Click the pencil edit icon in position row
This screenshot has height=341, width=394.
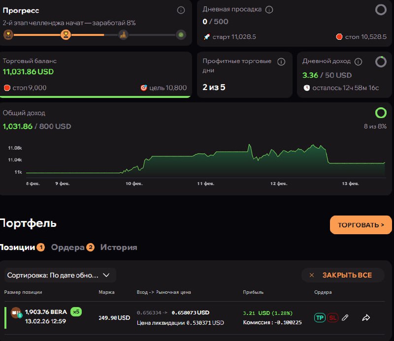point(345,318)
